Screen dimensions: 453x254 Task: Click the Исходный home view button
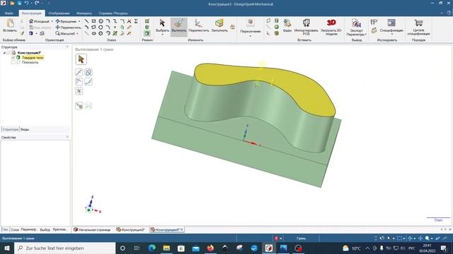coord(40,21)
